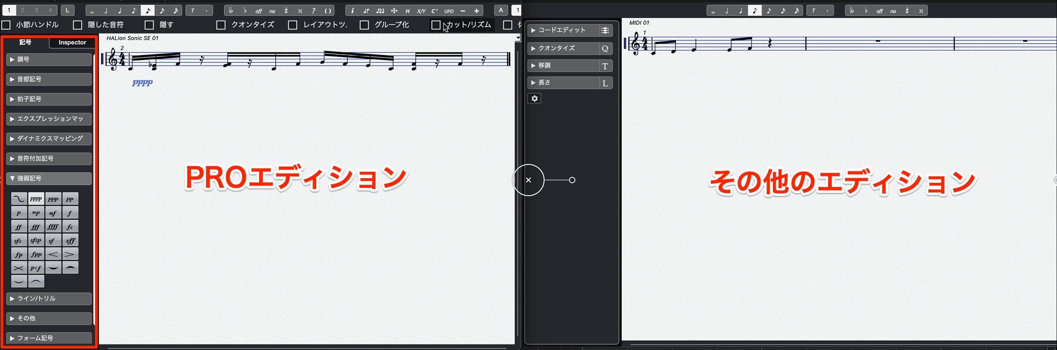Expand the 音符付加記号 section
The image size is (1057, 350).
(x=49, y=158)
